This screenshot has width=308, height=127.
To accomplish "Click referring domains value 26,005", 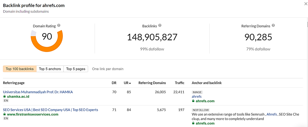I will click(160, 92).
